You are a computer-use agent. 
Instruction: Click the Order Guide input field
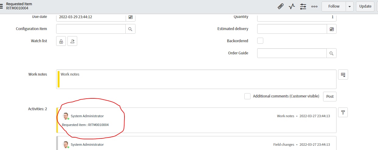tap(292, 53)
